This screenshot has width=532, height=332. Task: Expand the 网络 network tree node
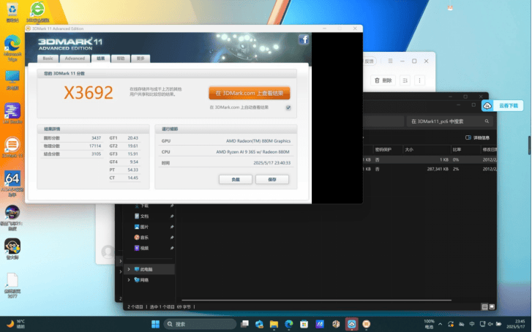pos(129,280)
